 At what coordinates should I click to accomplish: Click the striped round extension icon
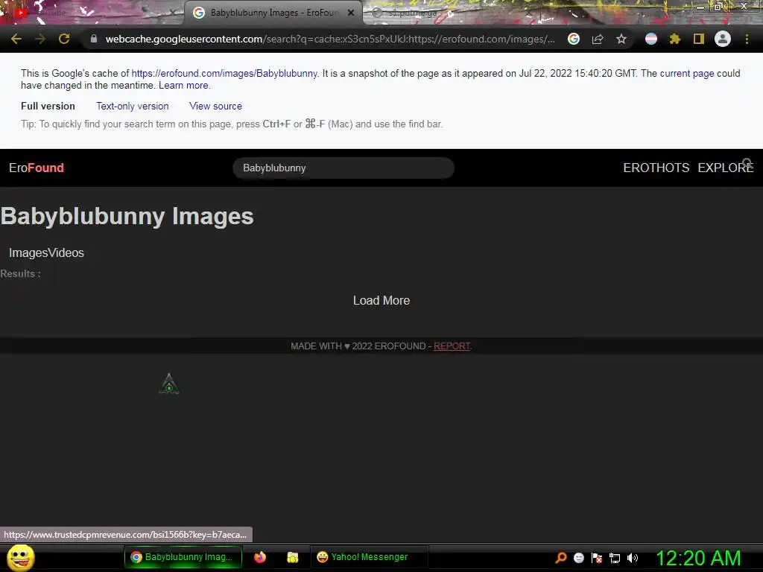click(651, 39)
